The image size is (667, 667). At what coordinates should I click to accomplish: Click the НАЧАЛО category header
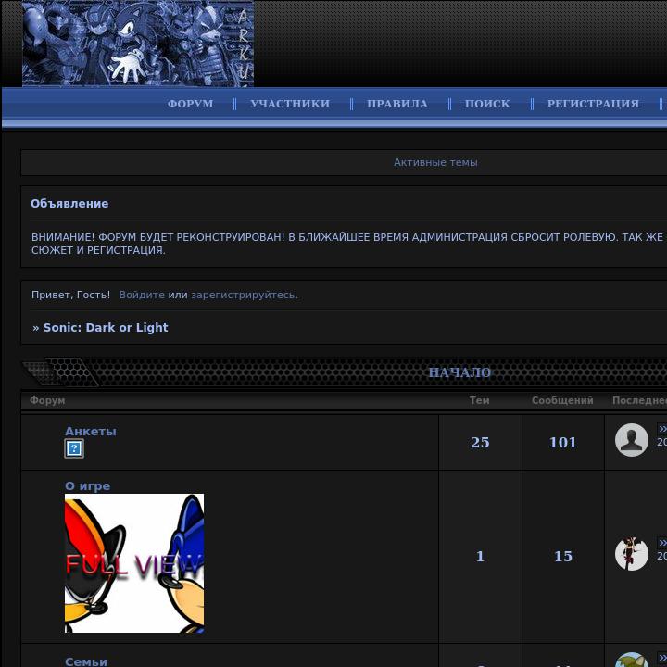coord(459,372)
